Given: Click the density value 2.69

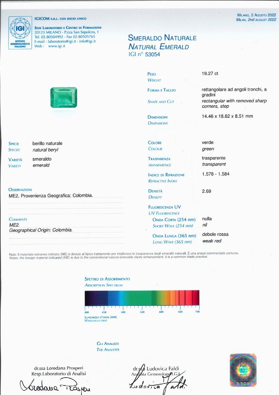Looking at the screenshot, I should (206, 191).
